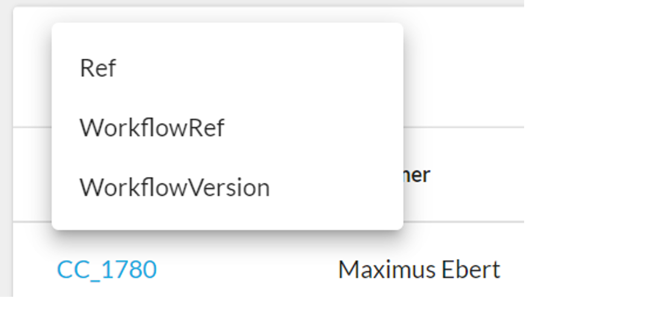Choose the first menu item, Ref
This screenshot has width=646, height=310.
(98, 68)
